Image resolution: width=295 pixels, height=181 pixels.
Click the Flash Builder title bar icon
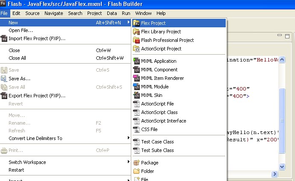point(3,3)
